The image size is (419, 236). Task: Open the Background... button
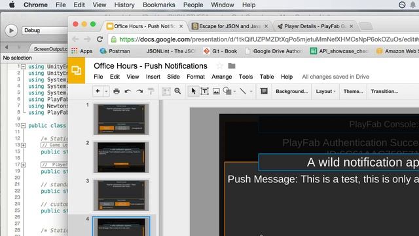[291, 91]
